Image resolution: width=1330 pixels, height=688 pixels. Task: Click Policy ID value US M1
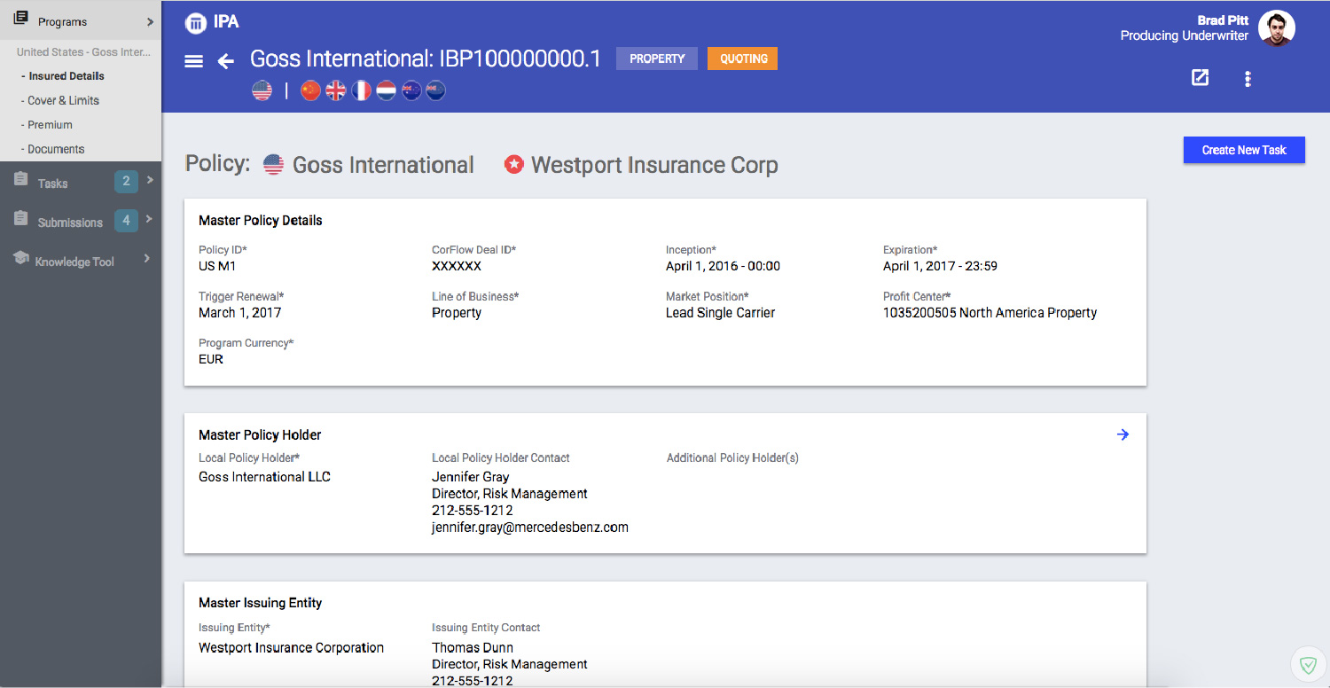tap(217, 266)
